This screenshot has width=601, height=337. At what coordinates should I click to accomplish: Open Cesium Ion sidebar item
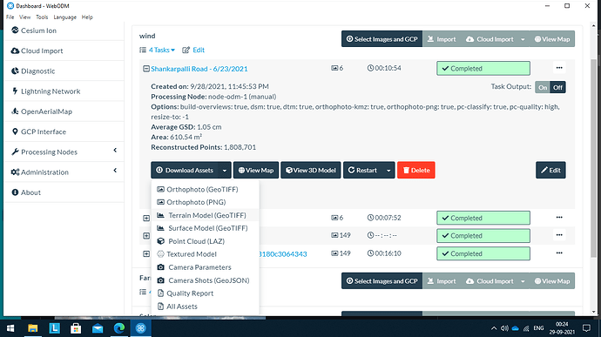click(34, 30)
